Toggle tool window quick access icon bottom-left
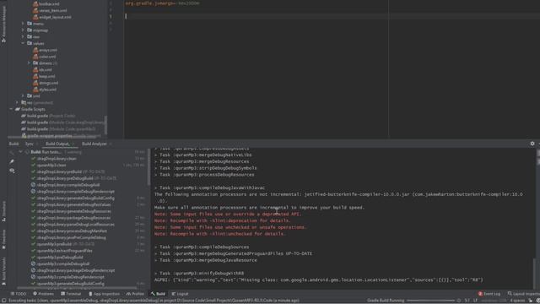Screen dimensions: 540x304 3,301
